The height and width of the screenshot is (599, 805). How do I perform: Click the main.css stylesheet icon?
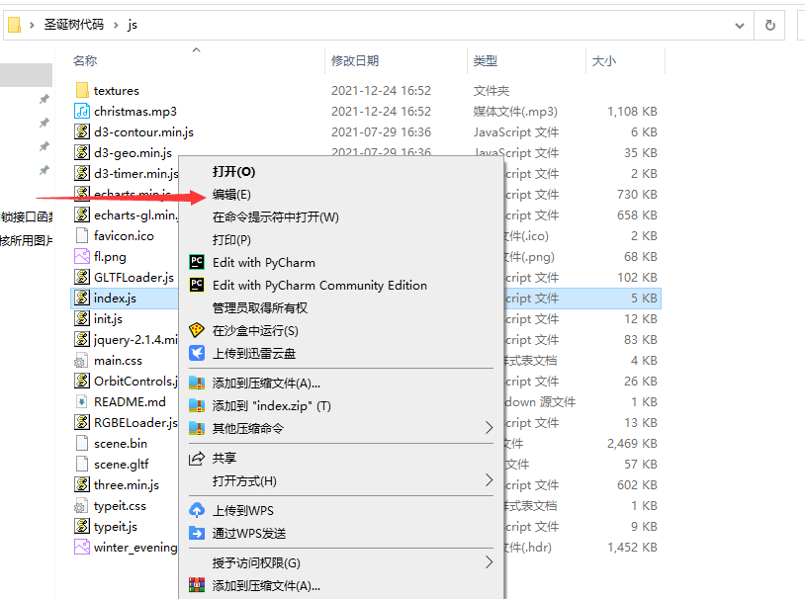coord(82,361)
